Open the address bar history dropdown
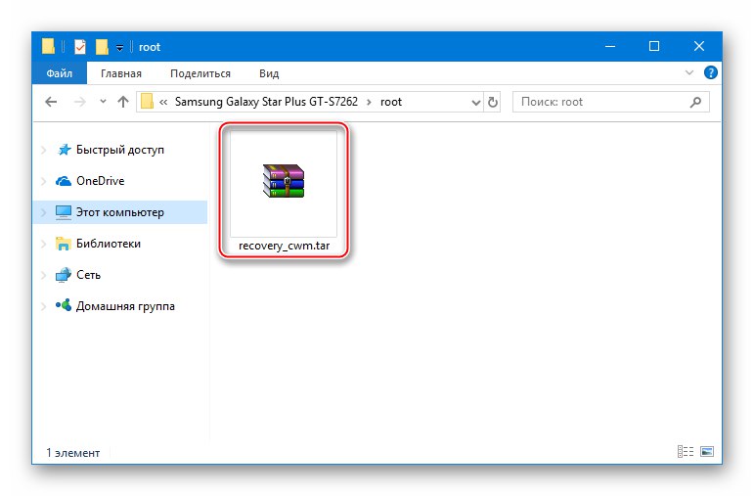This screenshot has width=754, height=496. click(475, 102)
